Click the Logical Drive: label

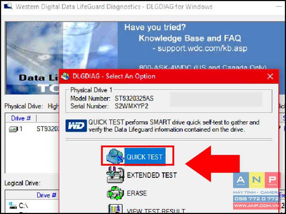coord(23,183)
